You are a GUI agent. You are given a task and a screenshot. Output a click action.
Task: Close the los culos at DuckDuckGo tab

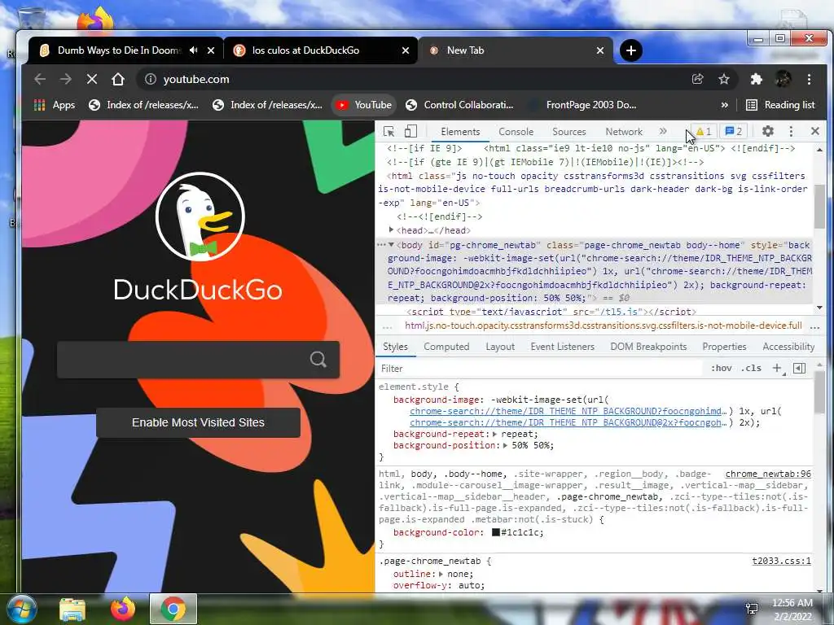pyautogui.click(x=406, y=50)
